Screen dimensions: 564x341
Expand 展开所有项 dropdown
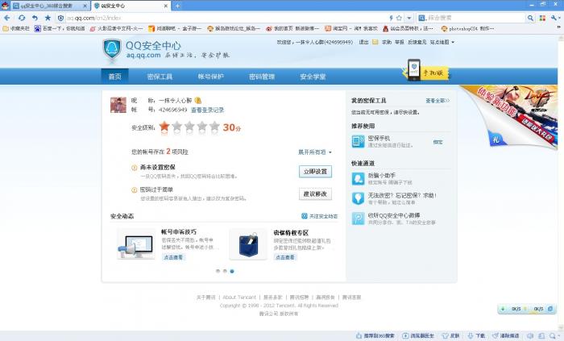click(315, 152)
